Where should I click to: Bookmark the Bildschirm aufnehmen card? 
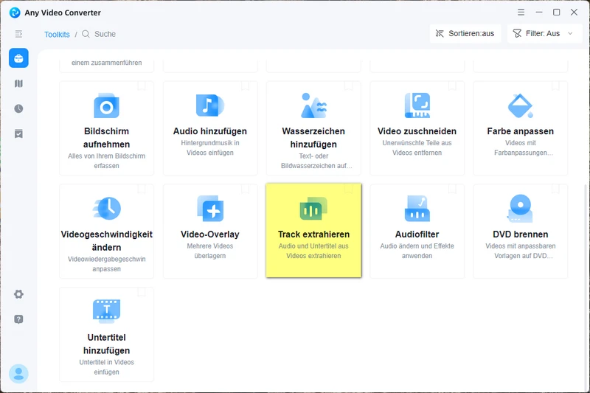click(x=142, y=86)
